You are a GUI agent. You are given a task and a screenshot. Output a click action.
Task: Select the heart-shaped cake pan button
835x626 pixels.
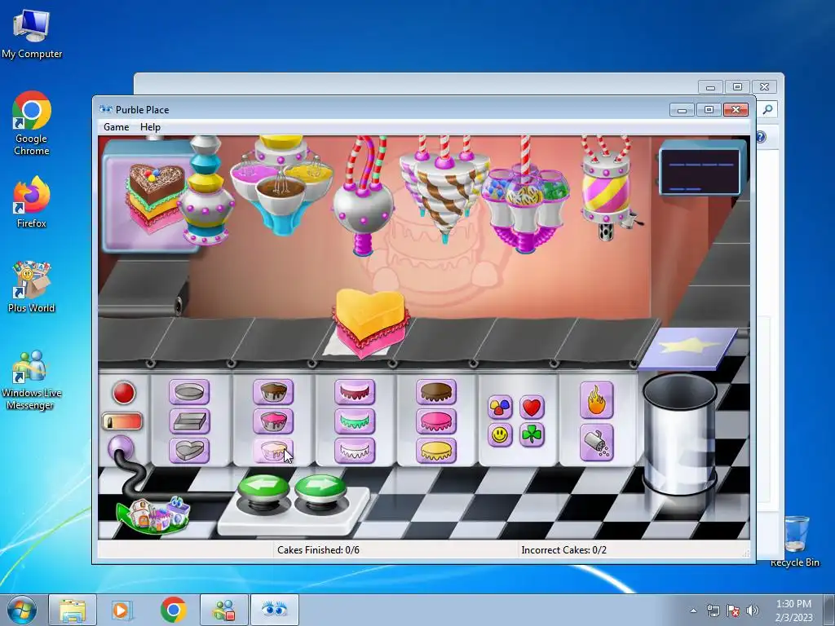click(x=189, y=451)
